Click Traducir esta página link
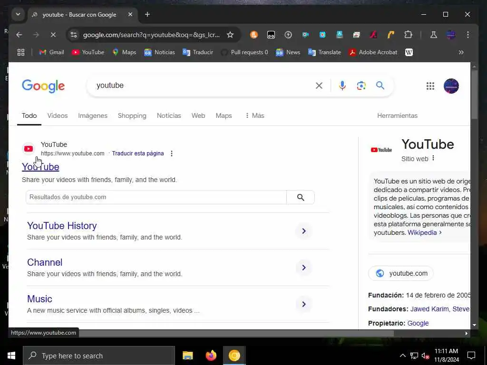Viewport: 487px width, 365px height. pyautogui.click(x=138, y=154)
